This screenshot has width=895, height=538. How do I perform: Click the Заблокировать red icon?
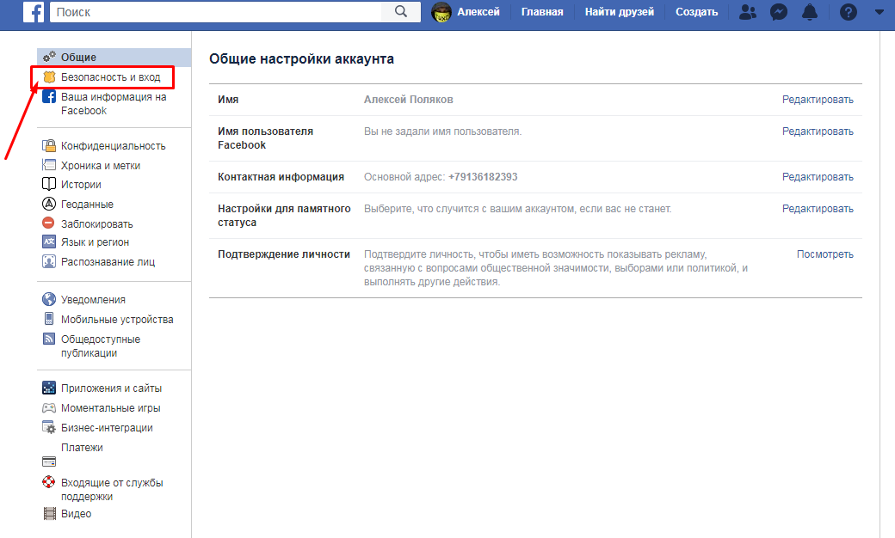click(x=49, y=223)
